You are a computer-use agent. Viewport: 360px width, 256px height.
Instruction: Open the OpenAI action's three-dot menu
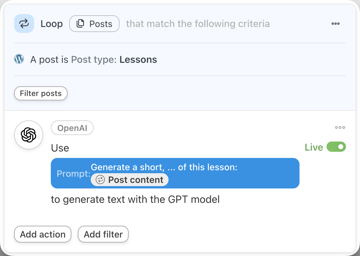[340, 127]
